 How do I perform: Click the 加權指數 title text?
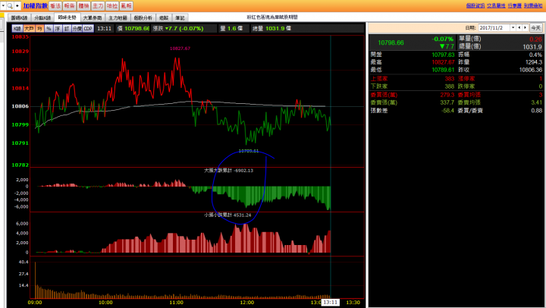[x=35, y=6]
